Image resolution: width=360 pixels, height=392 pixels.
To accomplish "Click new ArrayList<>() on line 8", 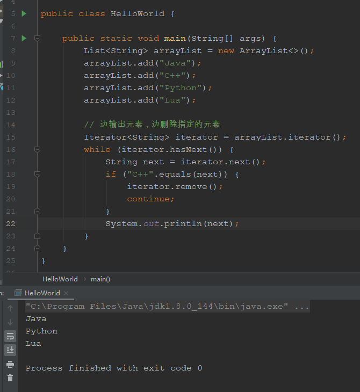I will click(x=263, y=51).
